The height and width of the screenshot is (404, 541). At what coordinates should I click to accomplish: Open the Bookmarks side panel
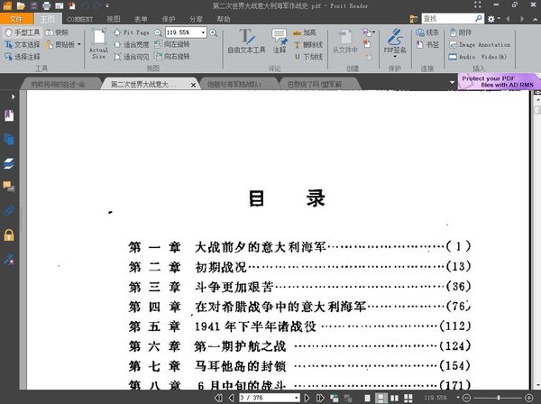(x=9, y=115)
